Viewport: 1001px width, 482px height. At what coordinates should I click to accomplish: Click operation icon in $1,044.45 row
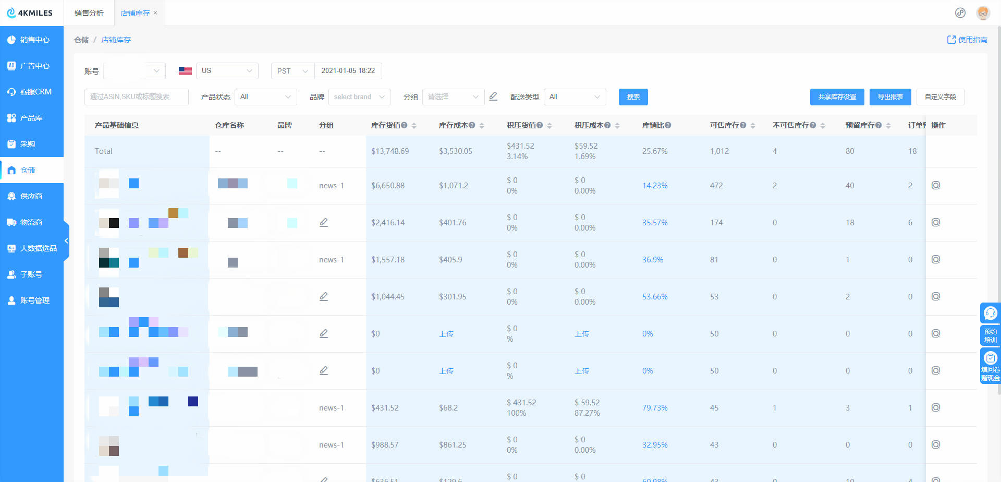click(936, 296)
